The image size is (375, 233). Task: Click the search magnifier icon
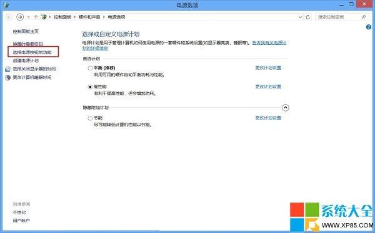(364, 17)
